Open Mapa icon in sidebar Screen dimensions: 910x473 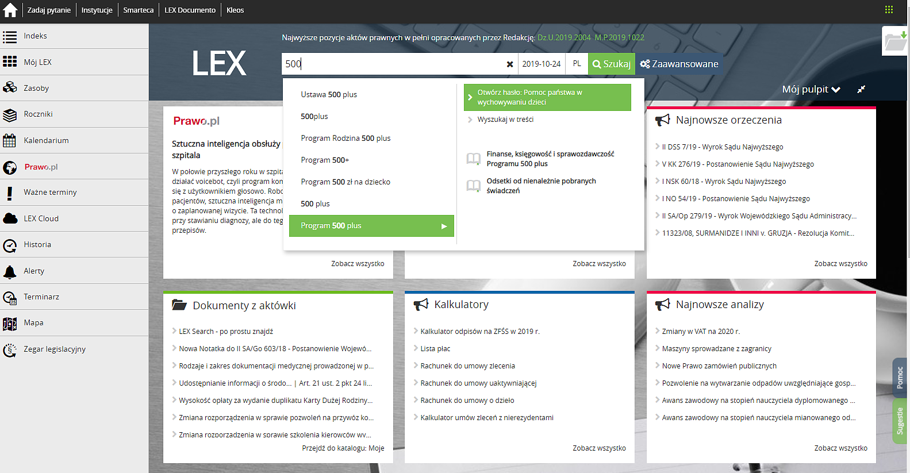coord(10,324)
